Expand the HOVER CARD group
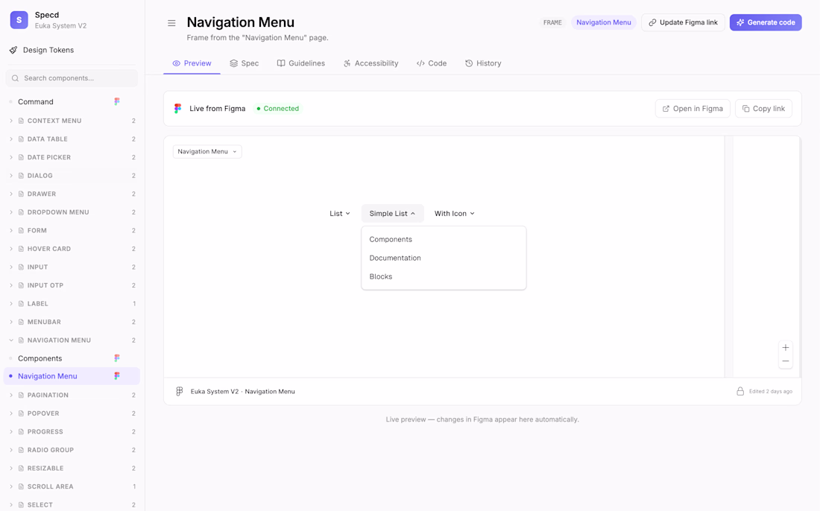Viewport: 820px width, 511px height. [x=11, y=249]
